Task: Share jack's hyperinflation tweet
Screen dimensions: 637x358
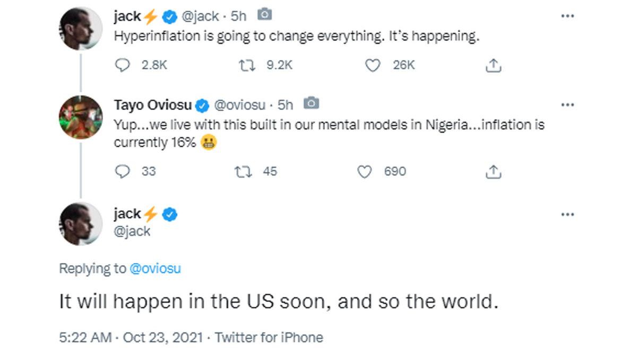Action: 493,65
